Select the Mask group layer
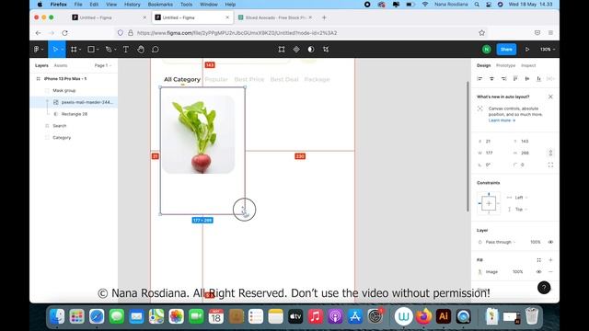 coord(74,90)
